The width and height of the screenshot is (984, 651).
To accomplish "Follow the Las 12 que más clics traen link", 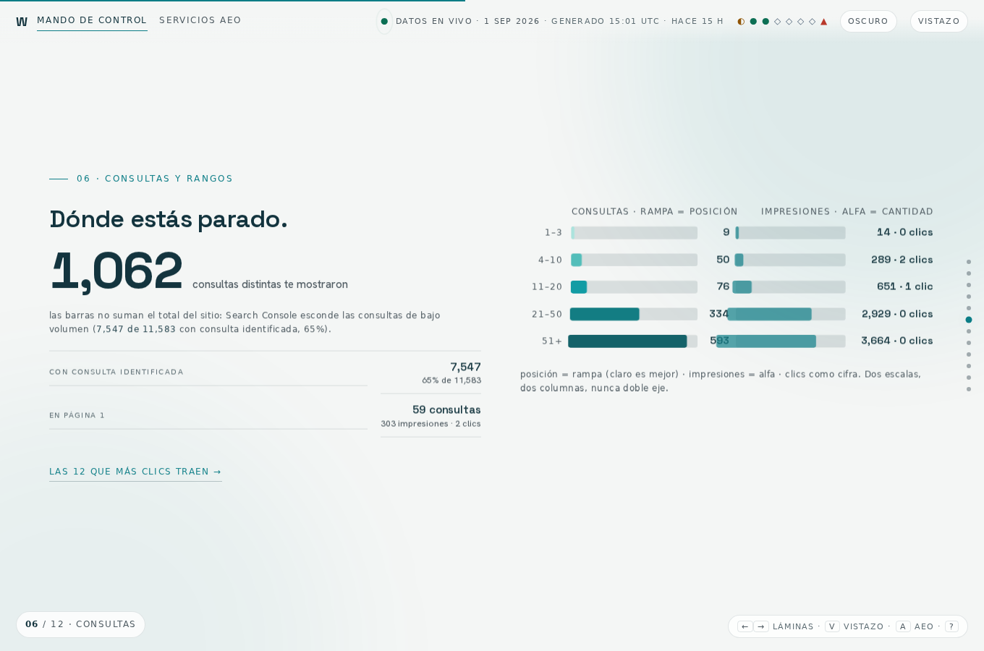I will tap(135, 472).
